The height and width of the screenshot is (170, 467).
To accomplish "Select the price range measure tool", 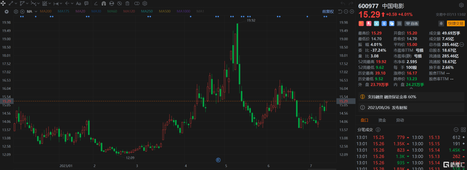I will click(x=56, y=3).
